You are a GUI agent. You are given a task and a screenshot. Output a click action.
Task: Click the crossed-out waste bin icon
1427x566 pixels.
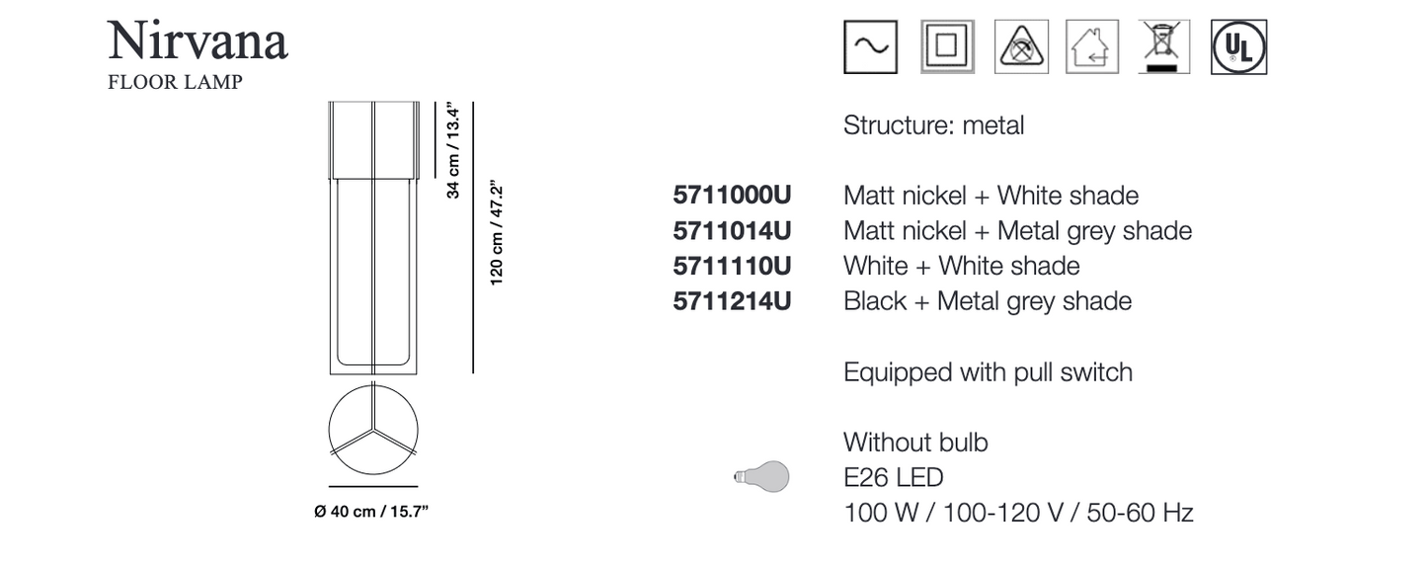click(x=1165, y=46)
